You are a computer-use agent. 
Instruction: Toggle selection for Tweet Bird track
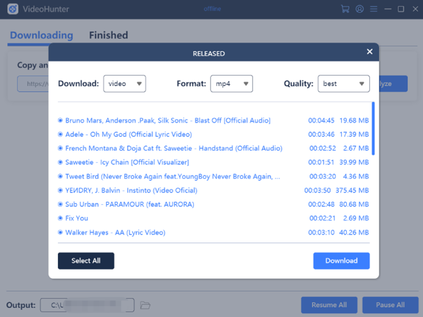(60, 176)
